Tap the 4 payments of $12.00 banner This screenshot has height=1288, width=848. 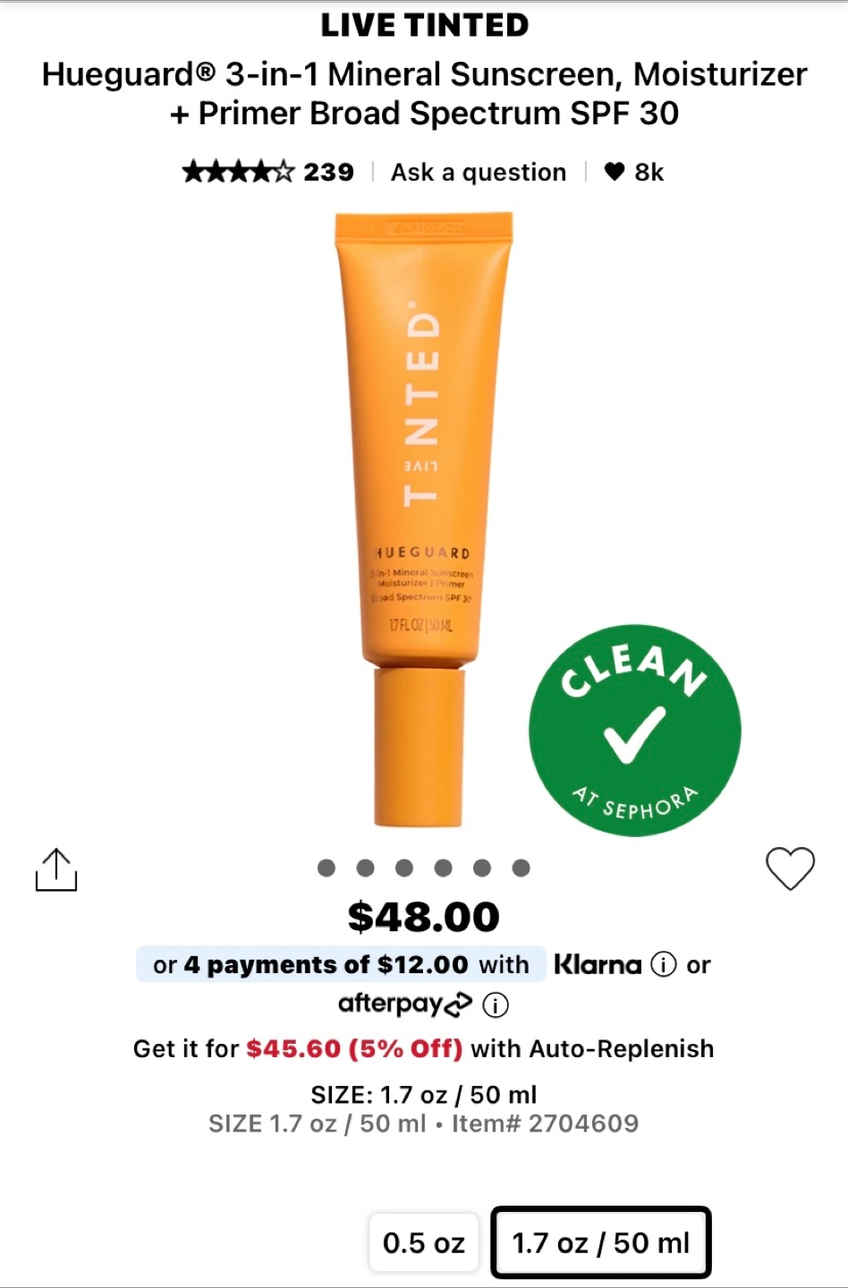341,964
